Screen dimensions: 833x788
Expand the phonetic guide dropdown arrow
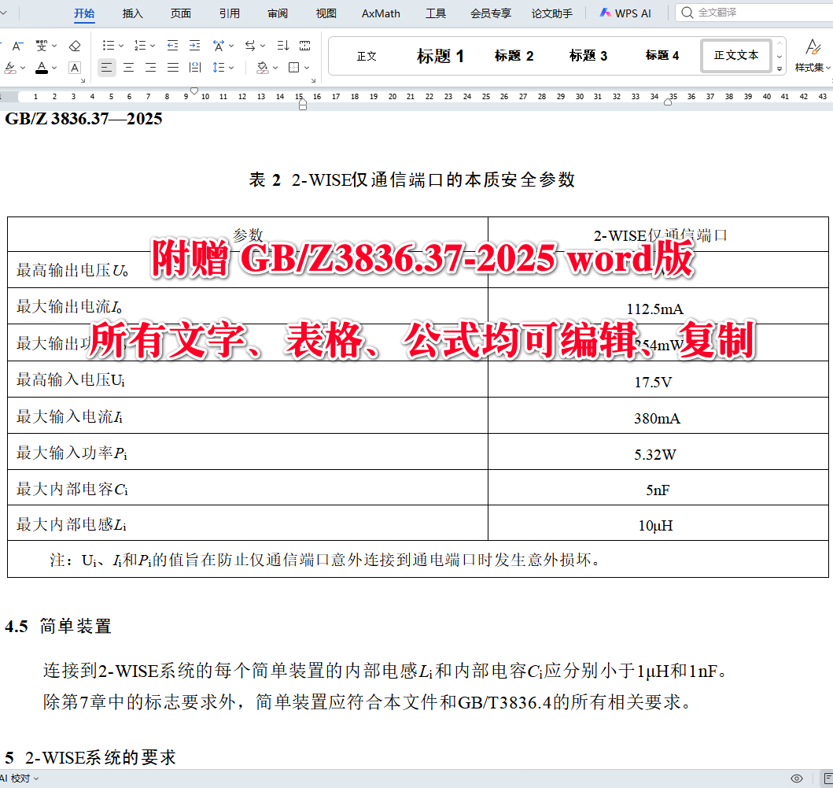(54, 46)
